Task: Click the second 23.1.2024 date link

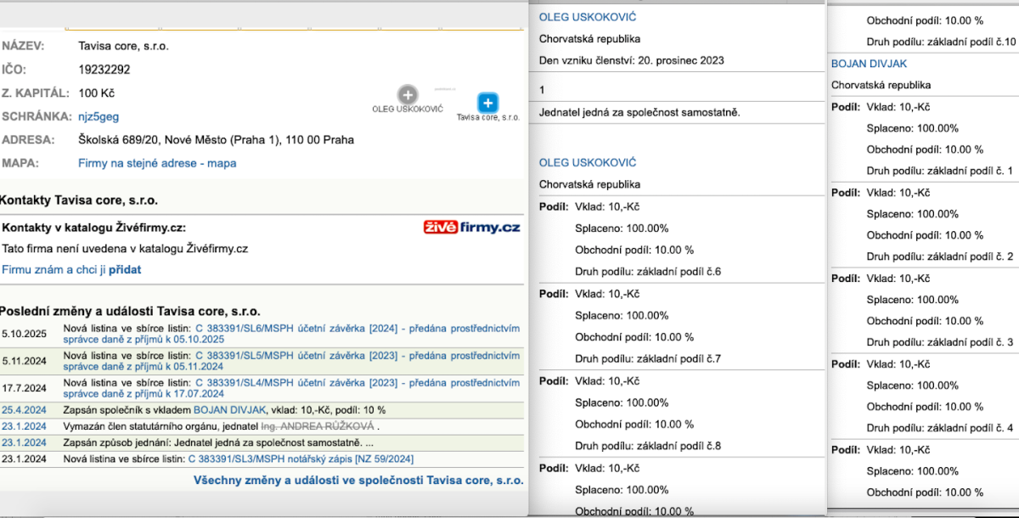Action: 24,442
